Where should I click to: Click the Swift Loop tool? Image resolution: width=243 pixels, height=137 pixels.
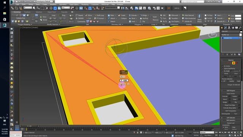[99, 15]
